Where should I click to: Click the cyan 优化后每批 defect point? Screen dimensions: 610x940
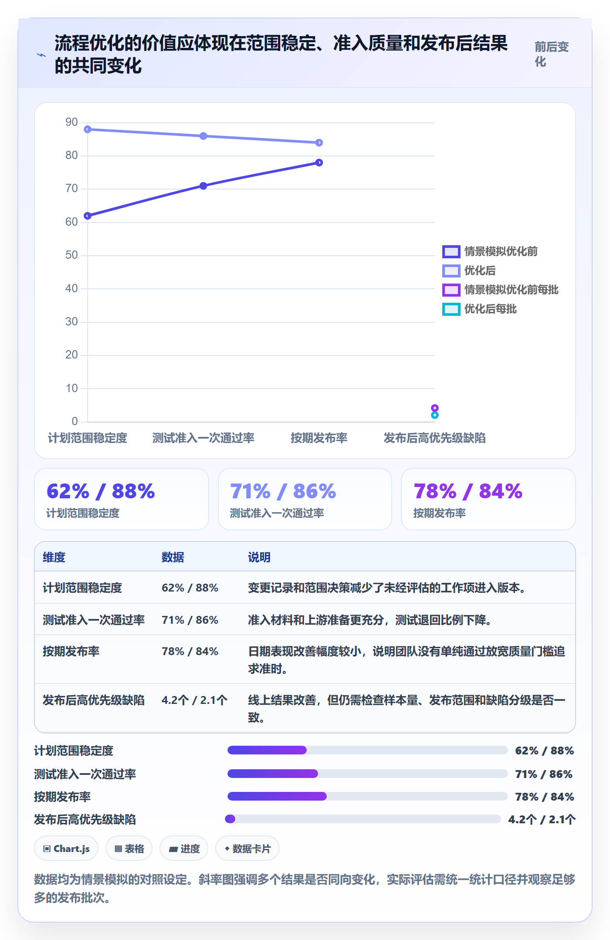click(x=435, y=415)
